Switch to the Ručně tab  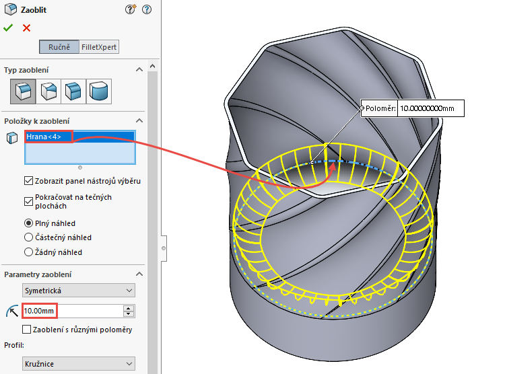pos(59,47)
